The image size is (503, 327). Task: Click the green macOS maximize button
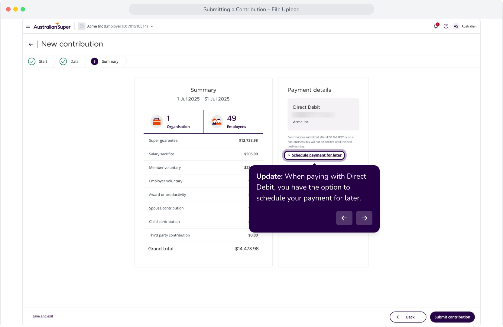point(23,9)
